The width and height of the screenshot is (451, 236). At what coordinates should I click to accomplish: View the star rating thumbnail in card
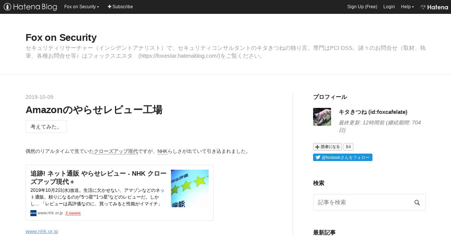(190, 188)
